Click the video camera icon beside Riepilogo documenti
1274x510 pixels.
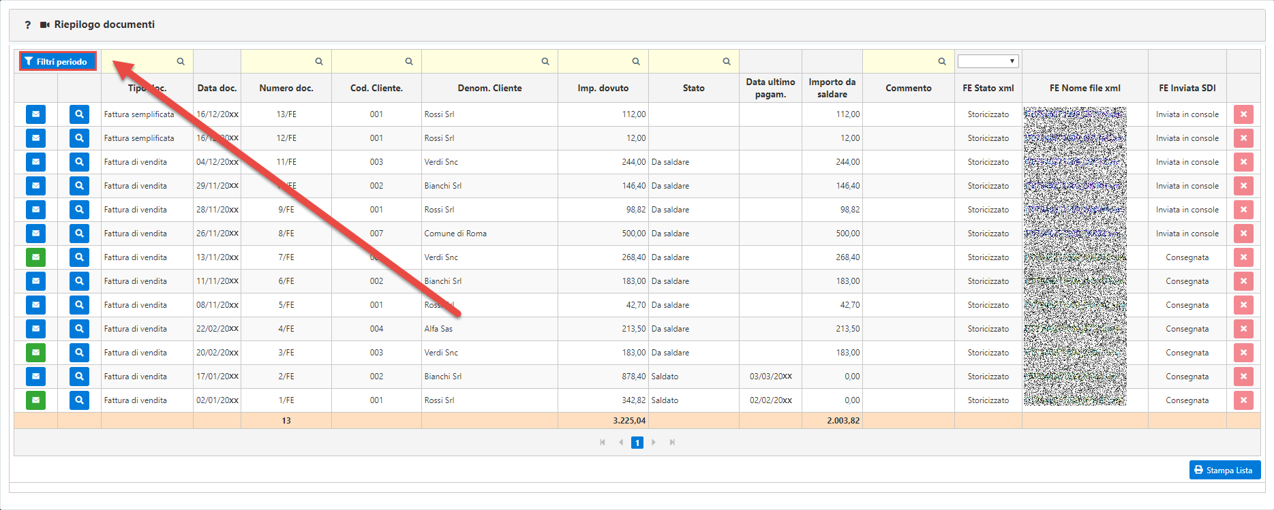(x=45, y=25)
